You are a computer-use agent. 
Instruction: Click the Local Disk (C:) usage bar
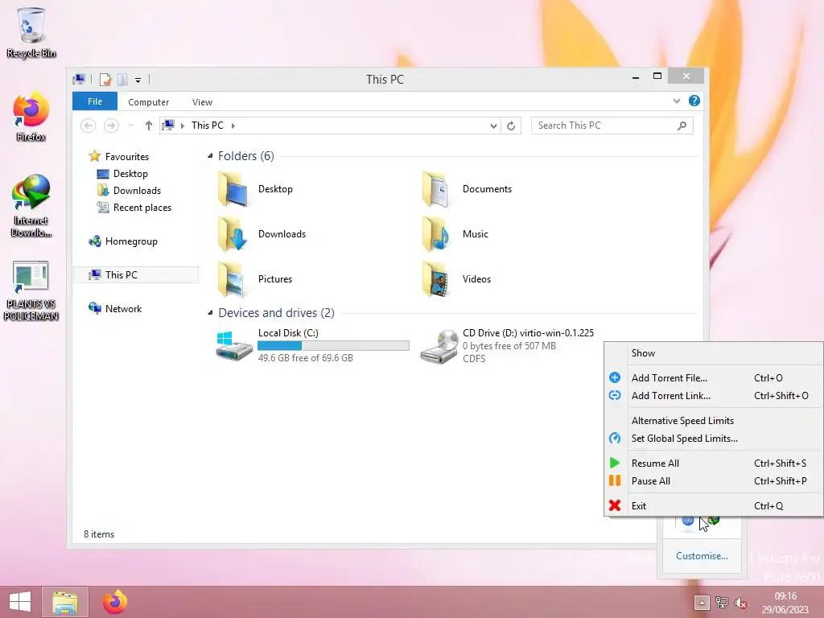pyautogui.click(x=333, y=345)
